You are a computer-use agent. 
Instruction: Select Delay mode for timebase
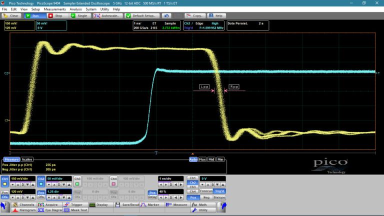(152, 197)
